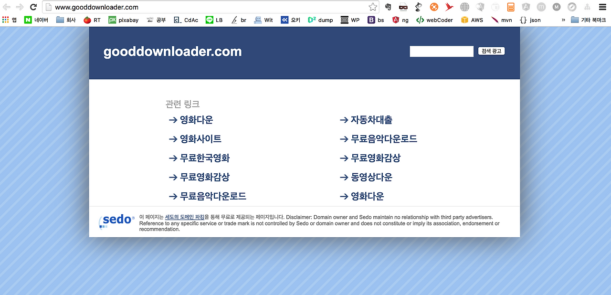Screen dimensions: 611x295
Task: Bookmark this page using the star icon
Action: click(372, 7)
